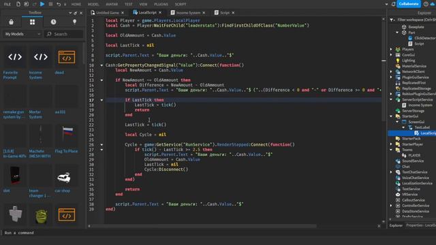Switch to the Untitled Game tab
This screenshot has width=436, height=245.
108,13
